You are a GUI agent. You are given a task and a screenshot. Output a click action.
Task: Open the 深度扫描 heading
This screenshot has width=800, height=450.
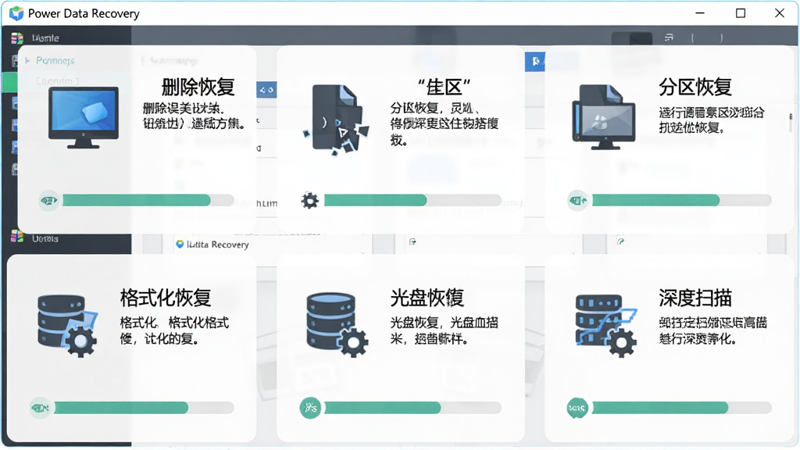(695, 298)
